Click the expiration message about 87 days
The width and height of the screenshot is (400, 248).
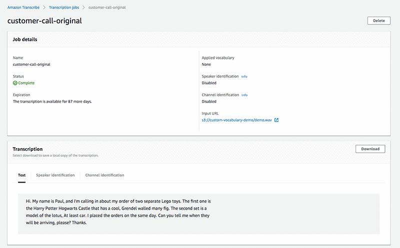(52, 102)
